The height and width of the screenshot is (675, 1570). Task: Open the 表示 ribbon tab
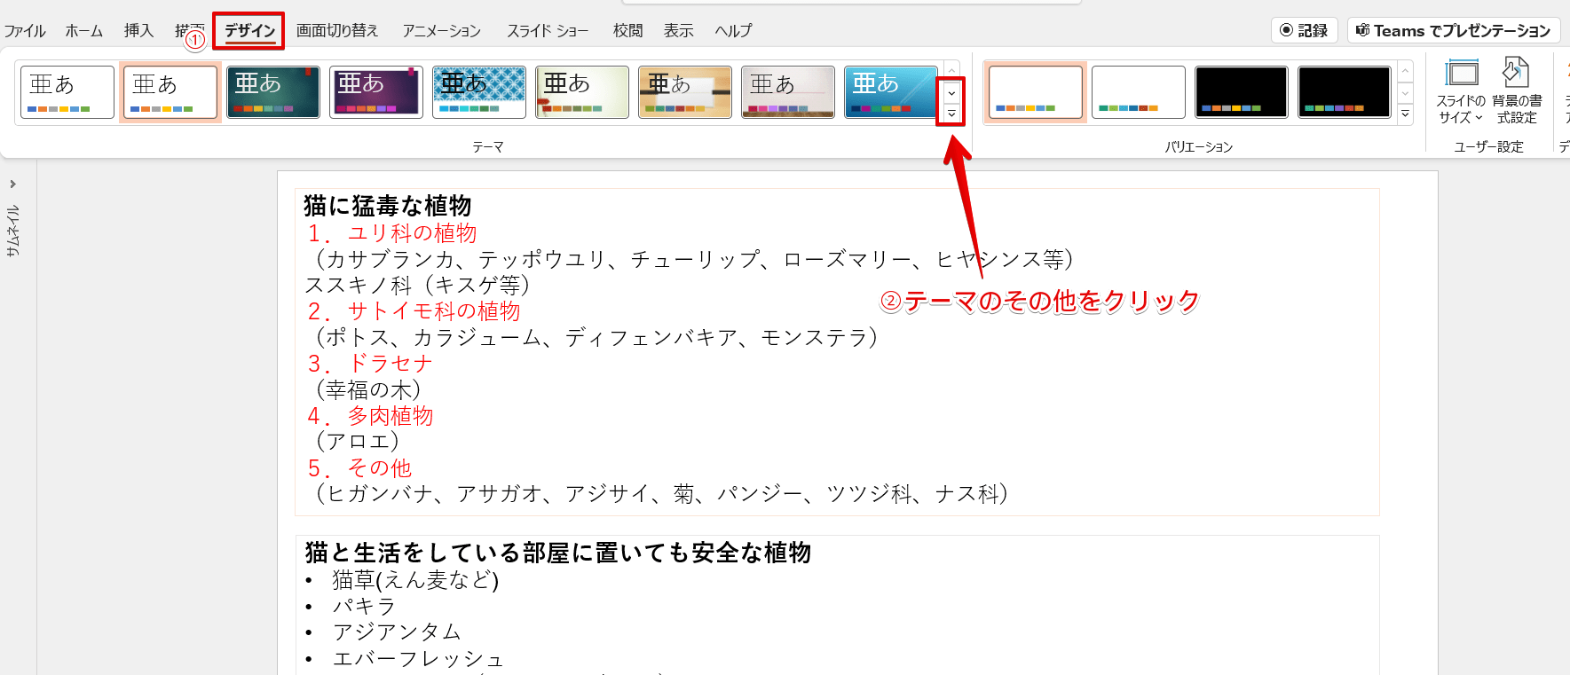(679, 31)
